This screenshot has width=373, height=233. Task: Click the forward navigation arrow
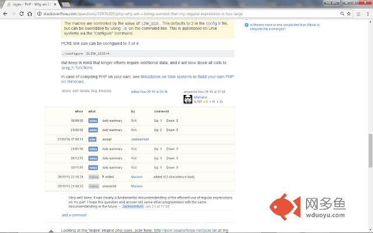(13, 14)
